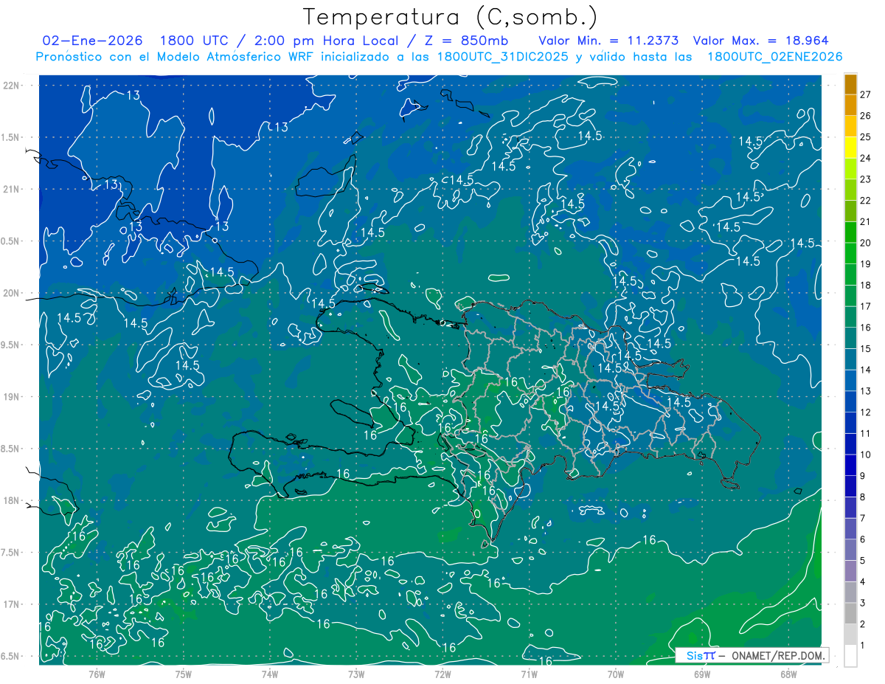
Task: Click the legend value "3" on the color scale
Action: tap(864, 603)
